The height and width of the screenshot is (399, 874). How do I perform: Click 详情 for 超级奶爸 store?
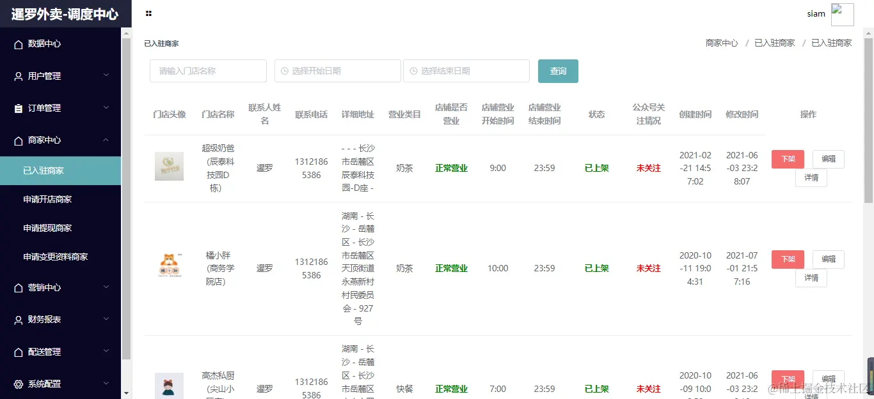[811, 178]
